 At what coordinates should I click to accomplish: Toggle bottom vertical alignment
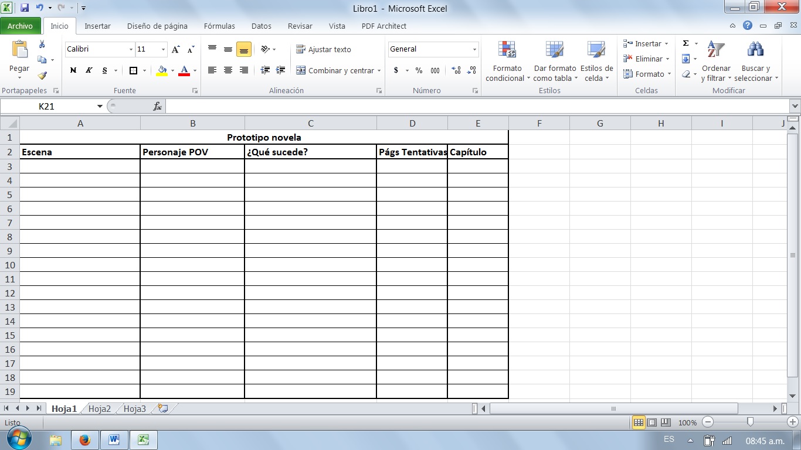point(244,49)
